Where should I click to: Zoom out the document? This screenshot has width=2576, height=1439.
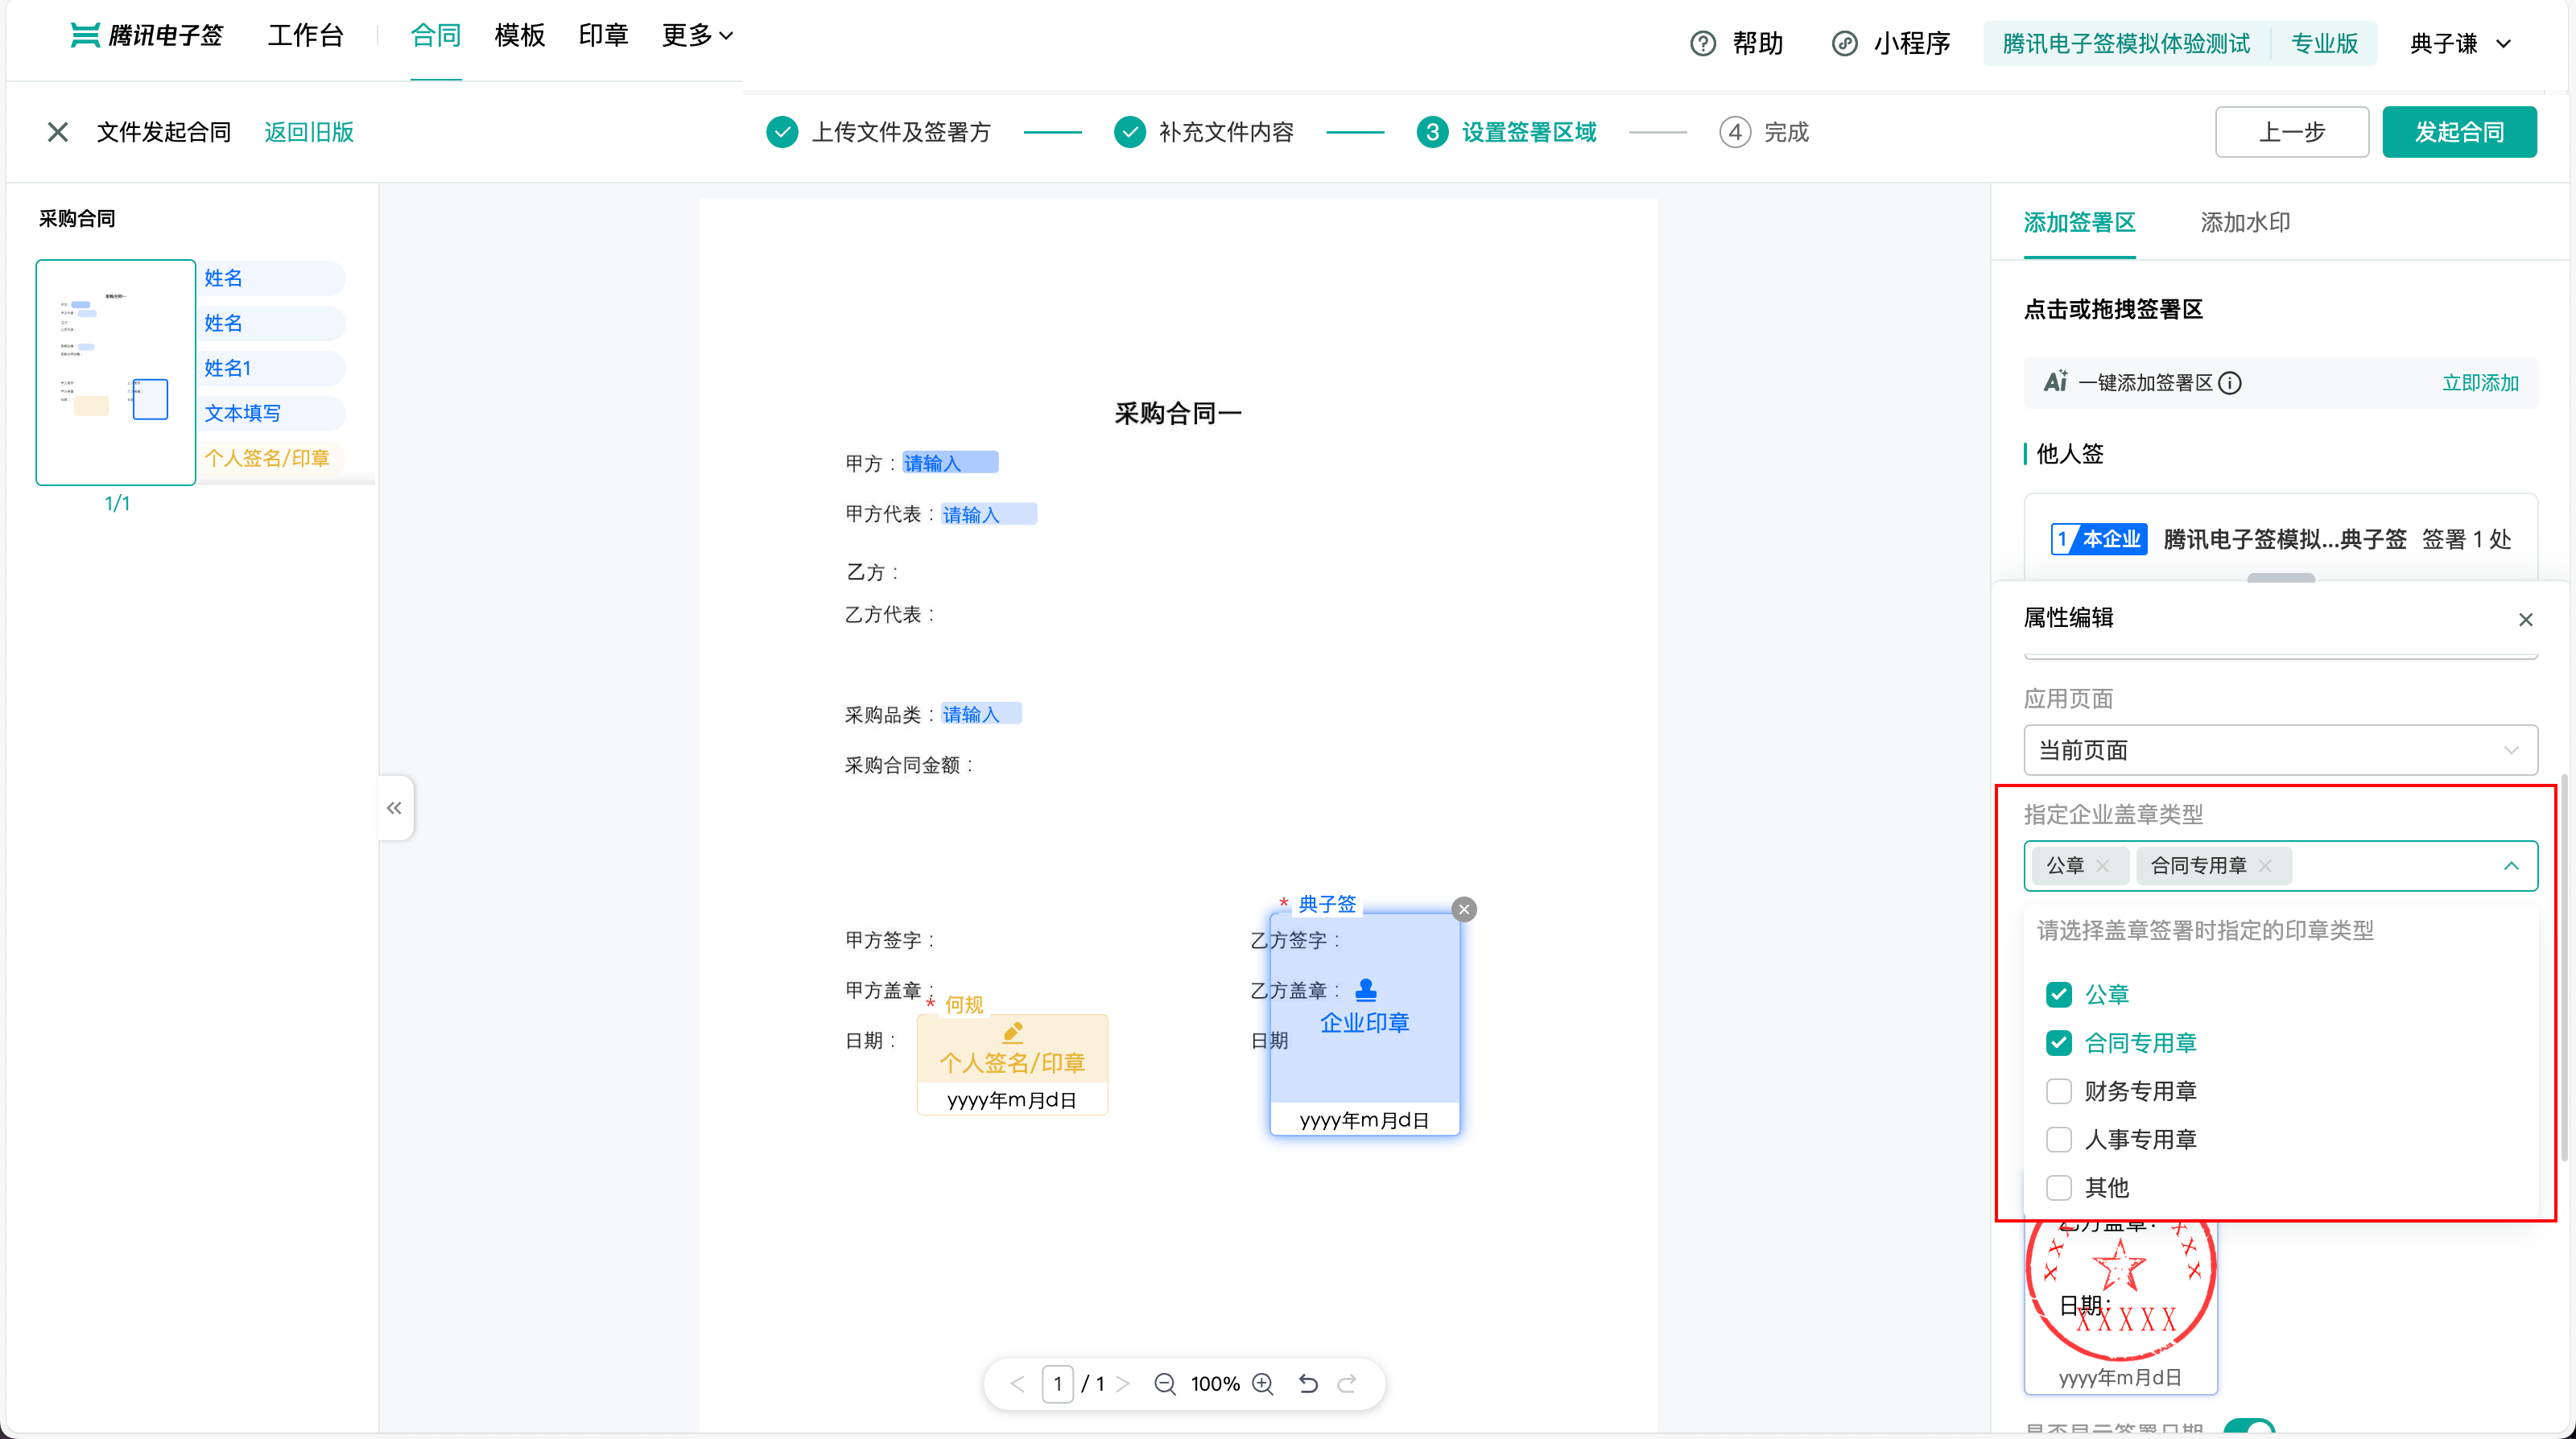coord(1164,1384)
